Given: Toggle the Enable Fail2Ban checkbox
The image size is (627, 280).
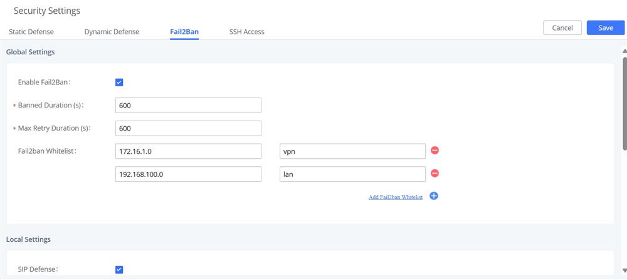Looking at the screenshot, I should coord(119,82).
